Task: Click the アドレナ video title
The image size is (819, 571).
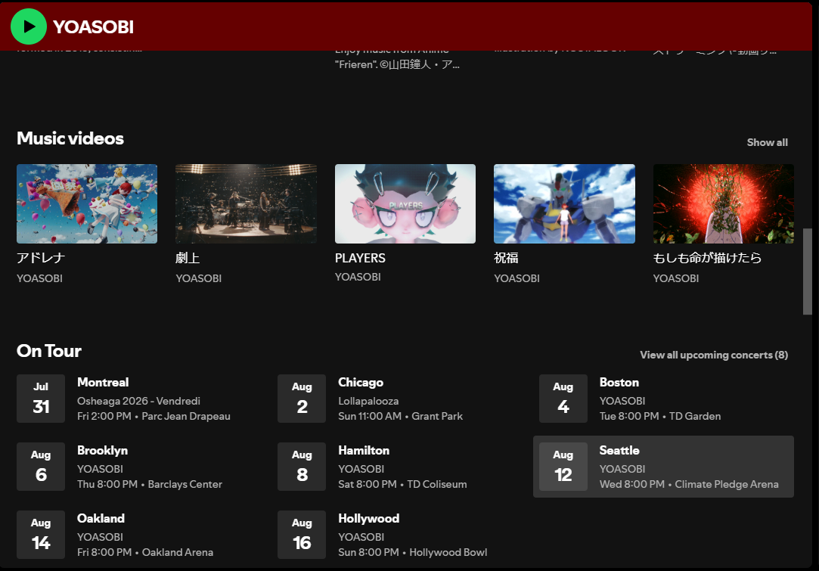Action: coord(41,258)
